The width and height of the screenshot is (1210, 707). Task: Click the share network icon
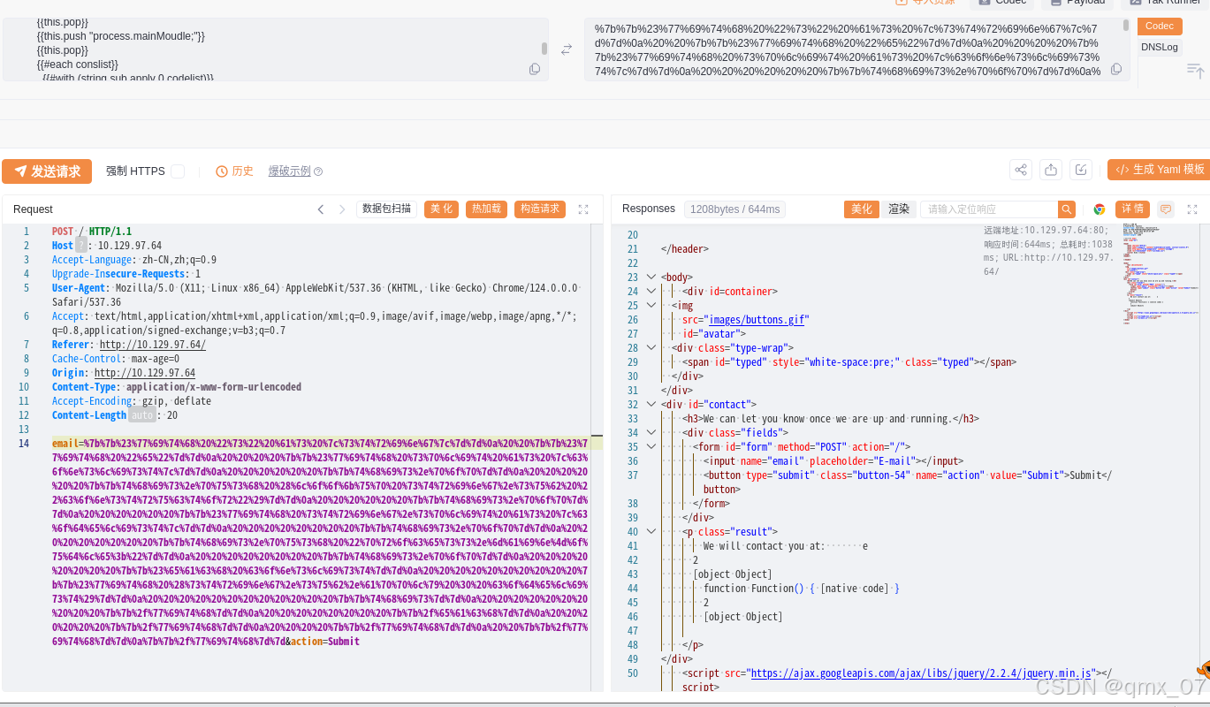(x=1021, y=170)
